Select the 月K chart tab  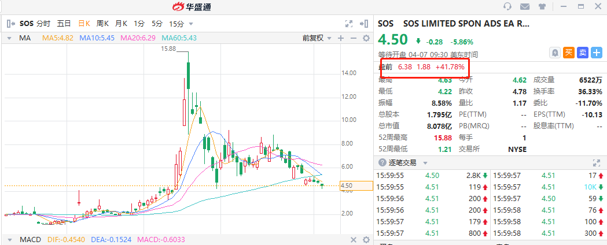pos(121,24)
